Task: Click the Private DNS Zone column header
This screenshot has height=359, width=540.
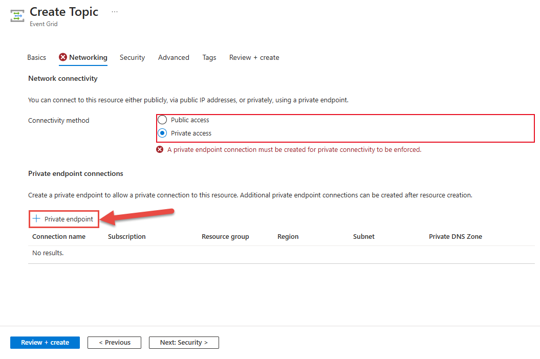Action: coord(455,236)
